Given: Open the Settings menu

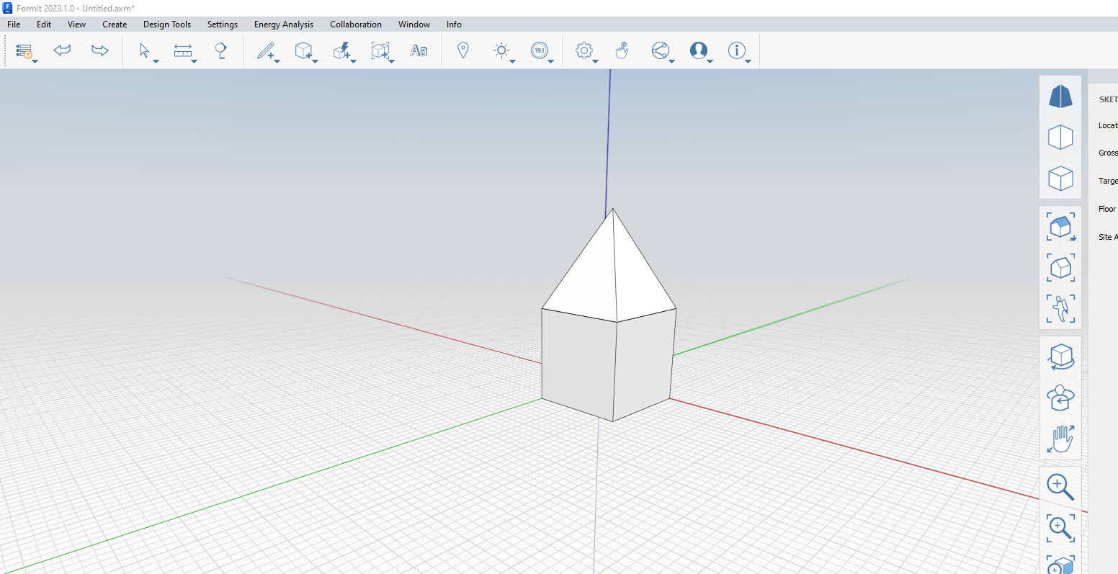Looking at the screenshot, I should click(223, 24).
